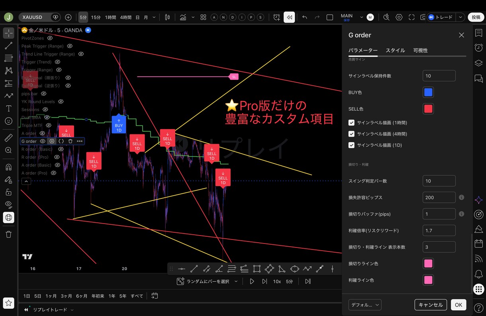The image size is (486, 316).
Task: Uncheck サインラベル描画 (4時間) checkbox
Action: coord(351,134)
